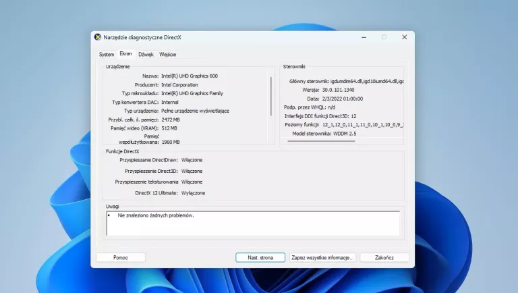Click inside the Uwagi notes box
This screenshot has width=518, height=293.
253,223
